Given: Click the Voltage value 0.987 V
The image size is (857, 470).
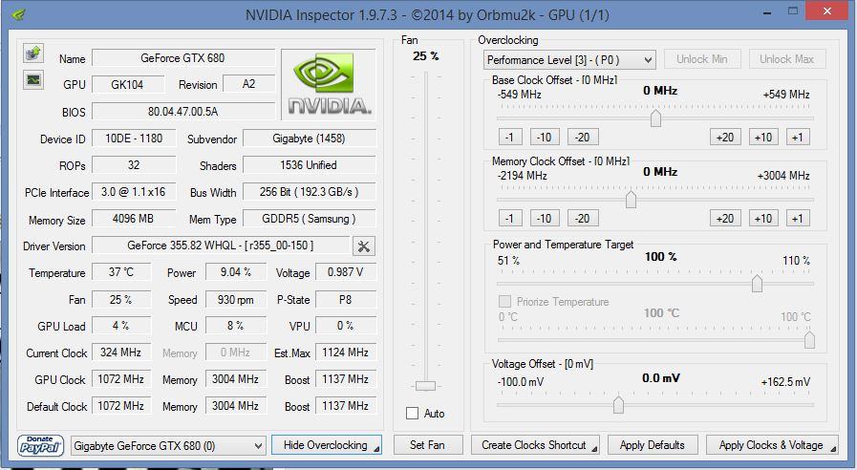Looking at the screenshot, I should 346,271.
